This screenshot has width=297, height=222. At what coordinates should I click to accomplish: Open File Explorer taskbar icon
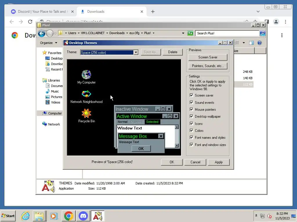pos(39,216)
